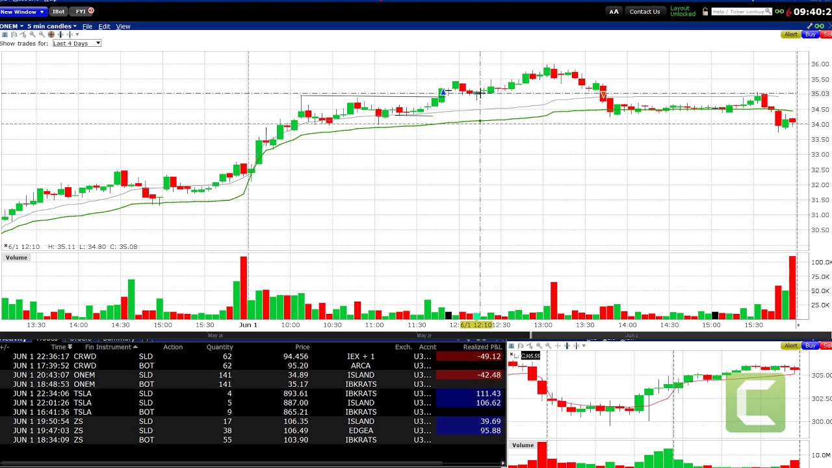Viewport: 832px width, 468px height.
Task: Click the Realized P&L column header
Action: (x=482, y=347)
